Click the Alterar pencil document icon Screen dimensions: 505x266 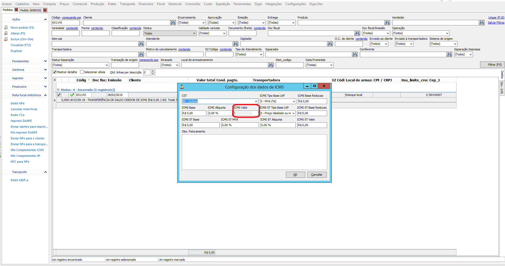tap(6, 33)
